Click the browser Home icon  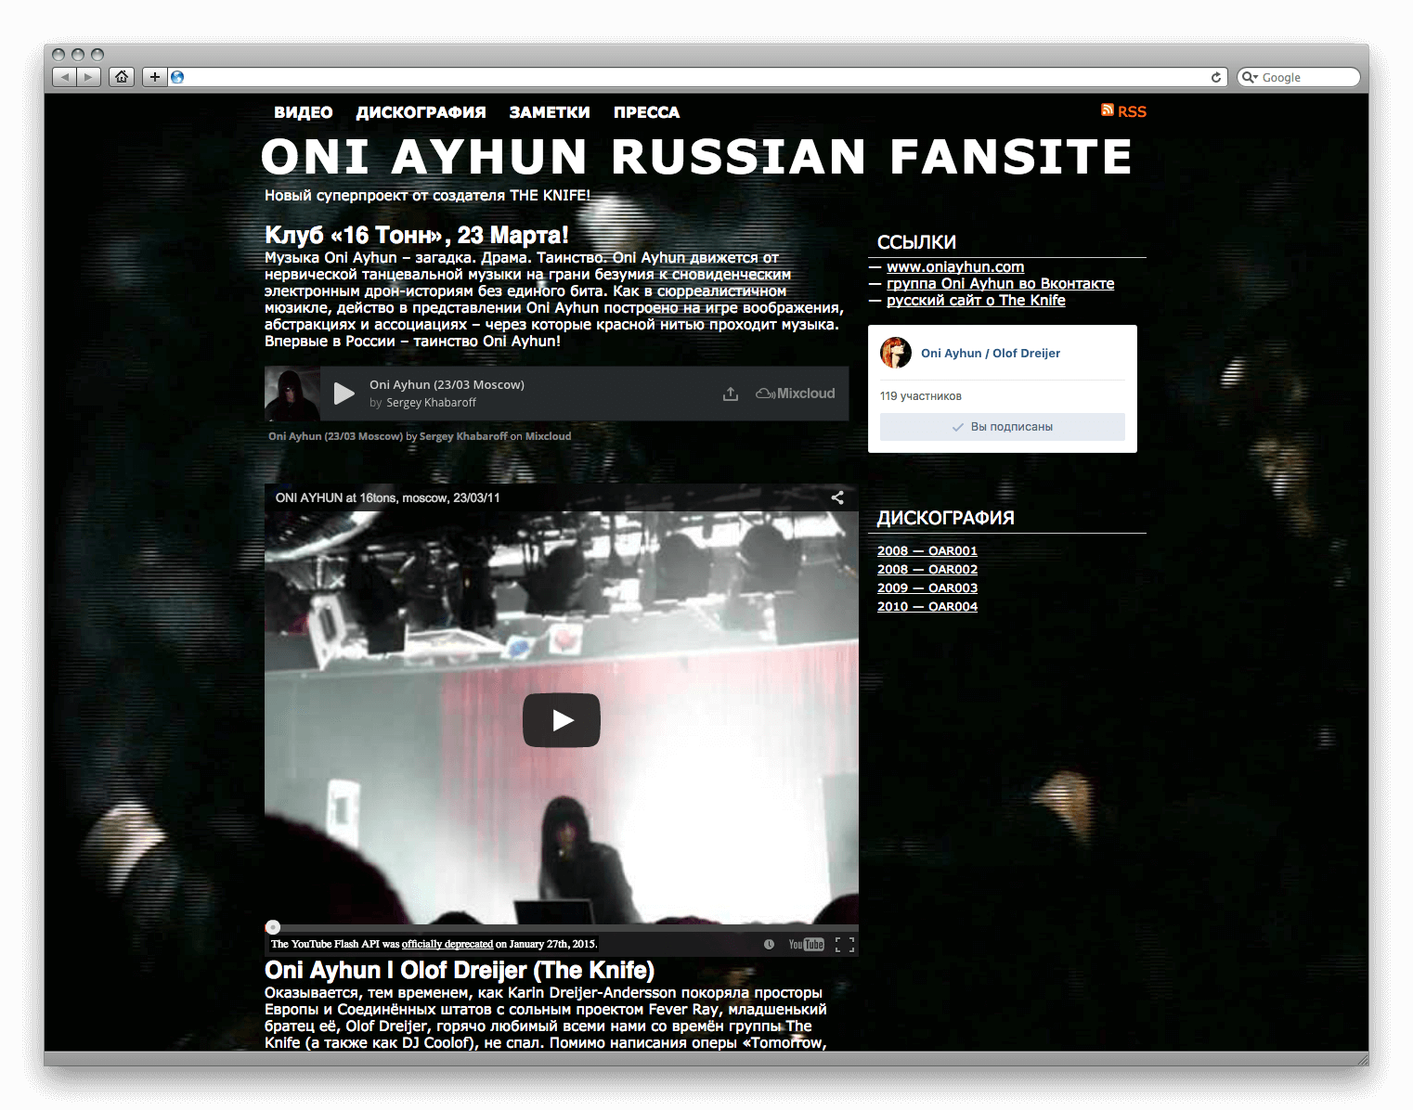pos(122,77)
